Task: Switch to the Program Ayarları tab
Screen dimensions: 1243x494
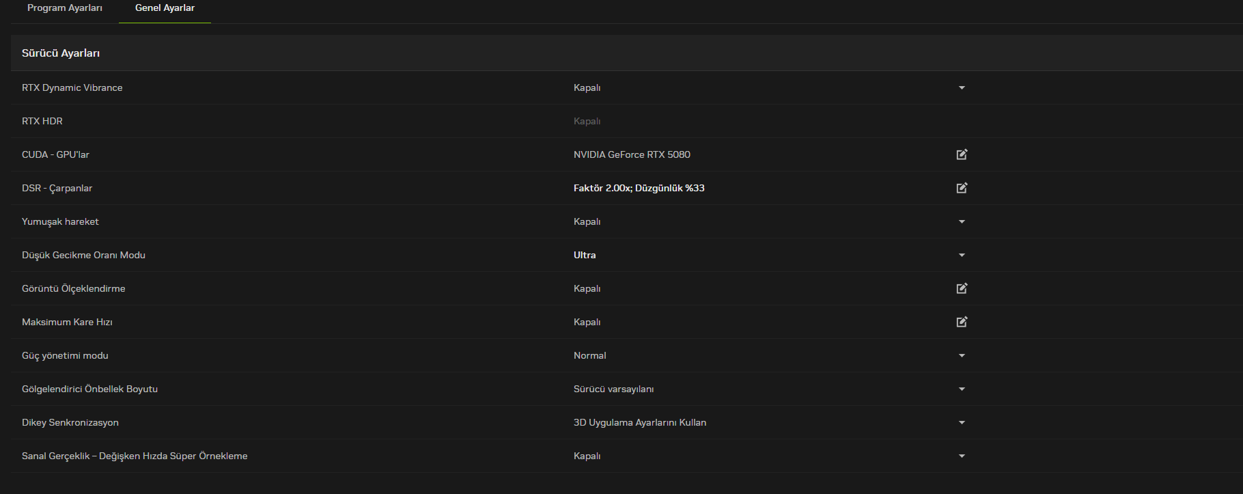Action: pyautogui.click(x=65, y=8)
